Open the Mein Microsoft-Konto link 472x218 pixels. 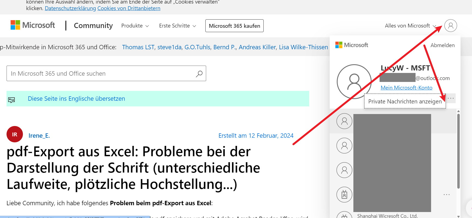point(407,88)
